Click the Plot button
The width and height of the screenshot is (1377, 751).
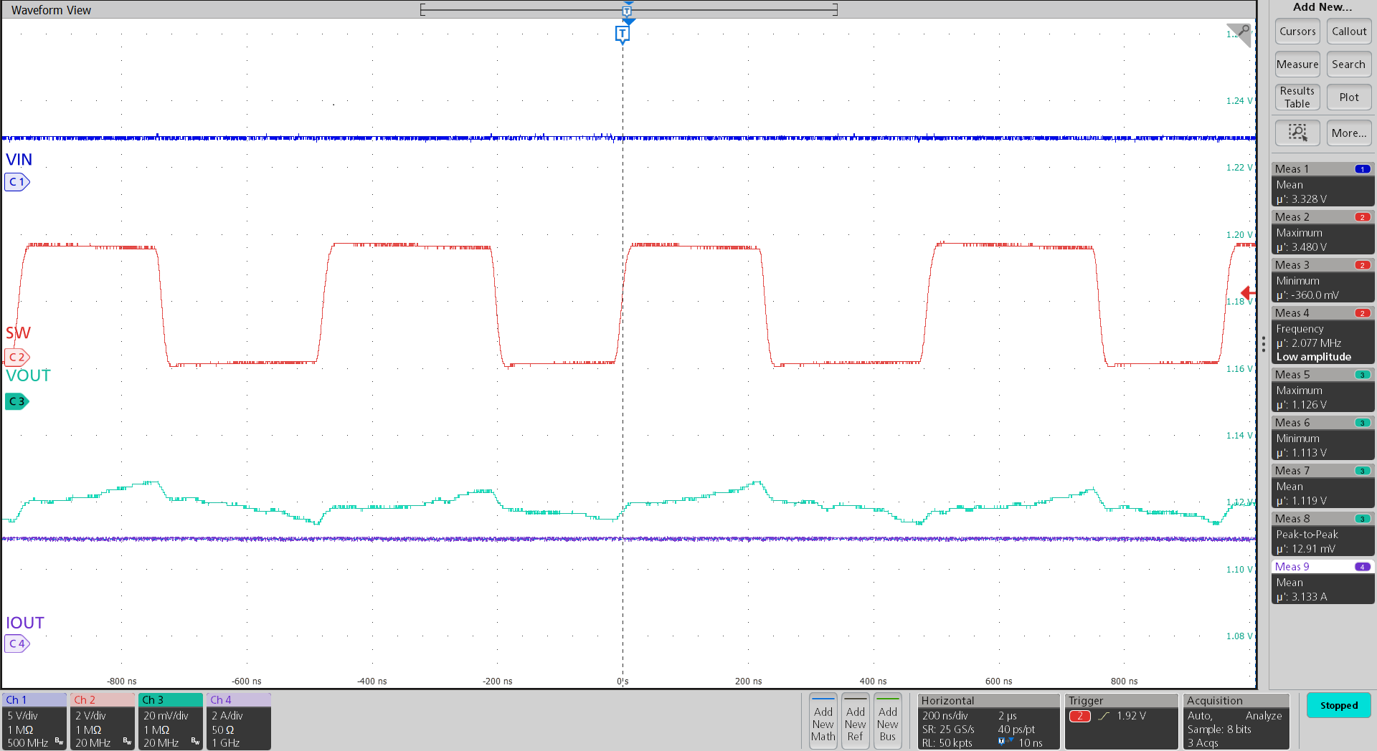point(1349,97)
